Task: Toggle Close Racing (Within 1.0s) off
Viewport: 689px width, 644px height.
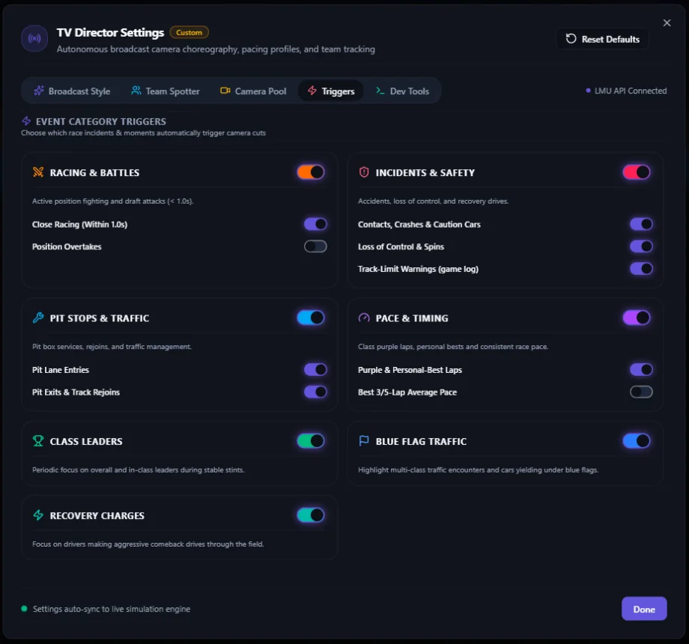Action: pyautogui.click(x=315, y=224)
